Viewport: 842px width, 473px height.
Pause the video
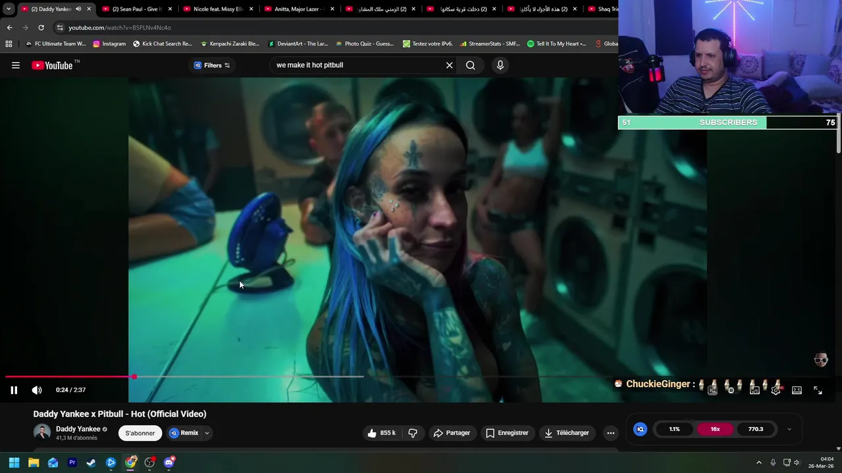pyautogui.click(x=14, y=390)
